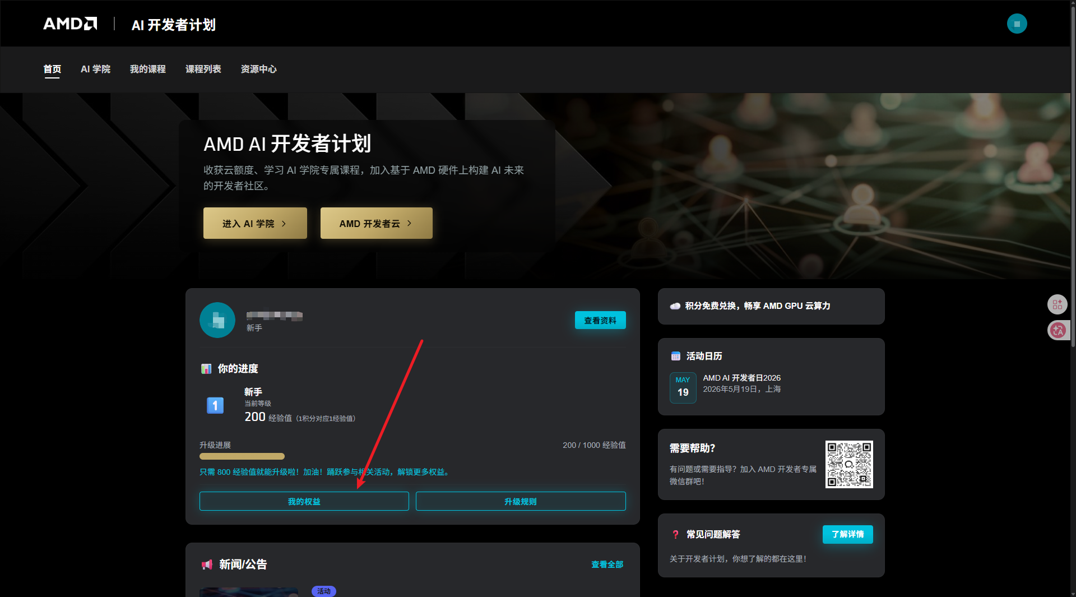Click the 升级进展 experience progress bar
Viewport: 1076px width, 597px height.
(x=412, y=456)
